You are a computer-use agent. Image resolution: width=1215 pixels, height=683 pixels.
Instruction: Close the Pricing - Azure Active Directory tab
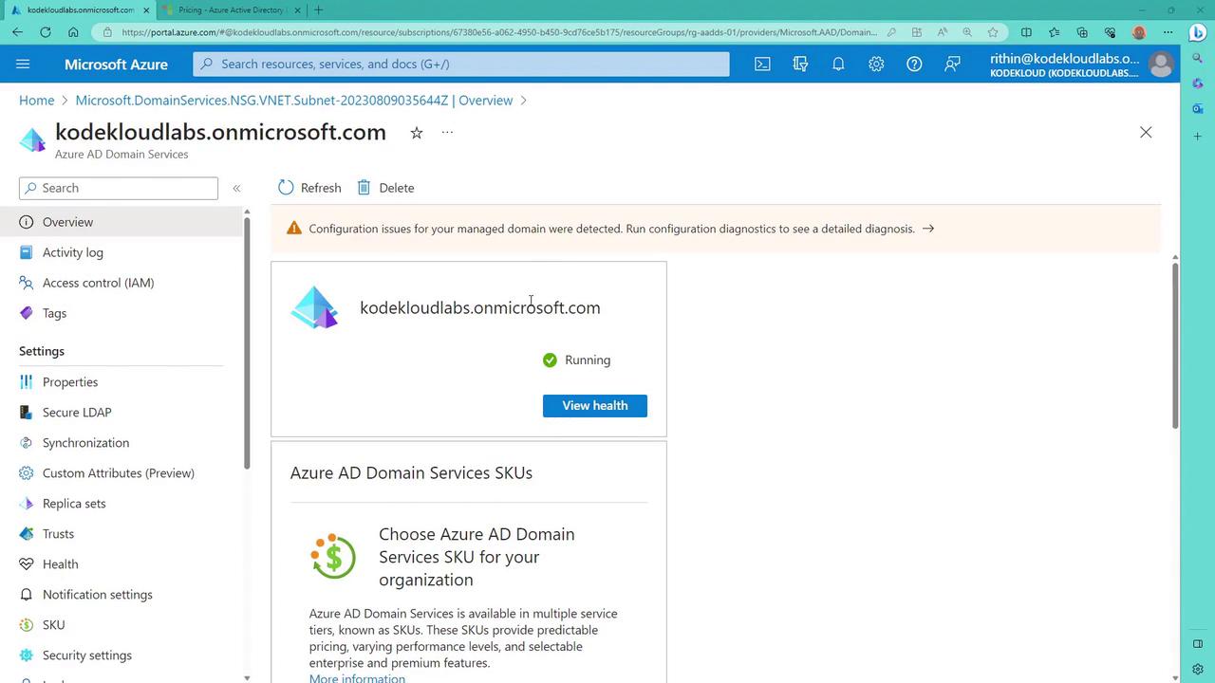tap(297, 9)
